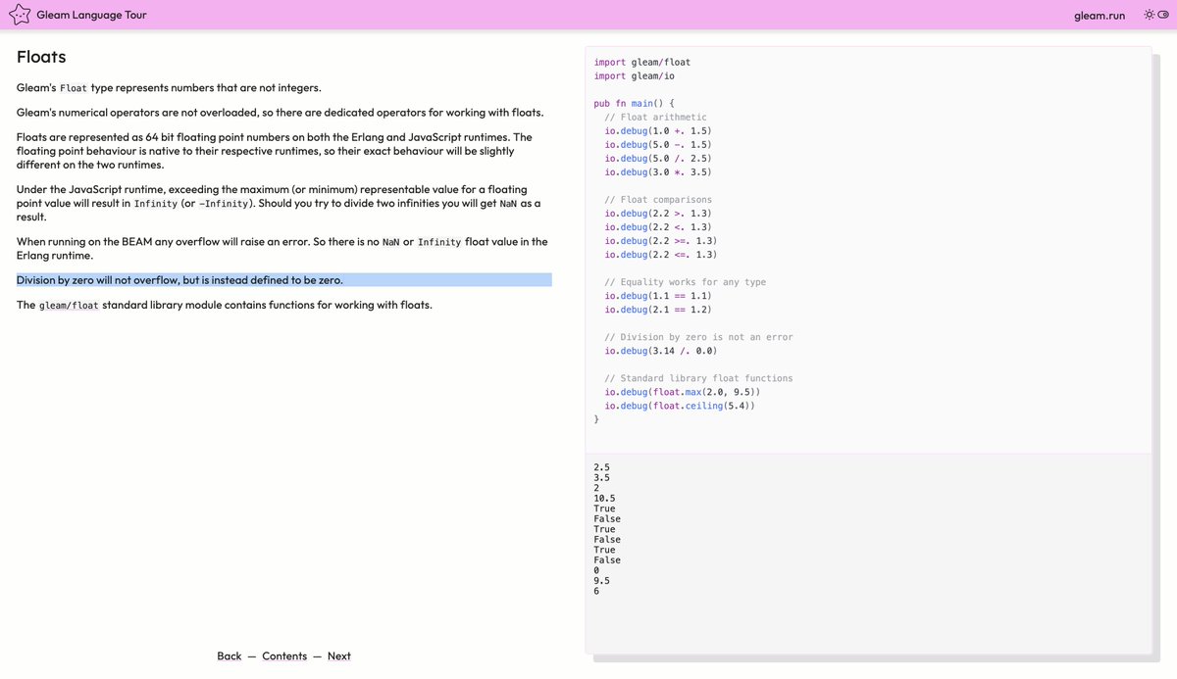The width and height of the screenshot is (1177, 679).
Task: Click the paragraph starting 'When running on the BEAM'
Action: (x=282, y=249)
